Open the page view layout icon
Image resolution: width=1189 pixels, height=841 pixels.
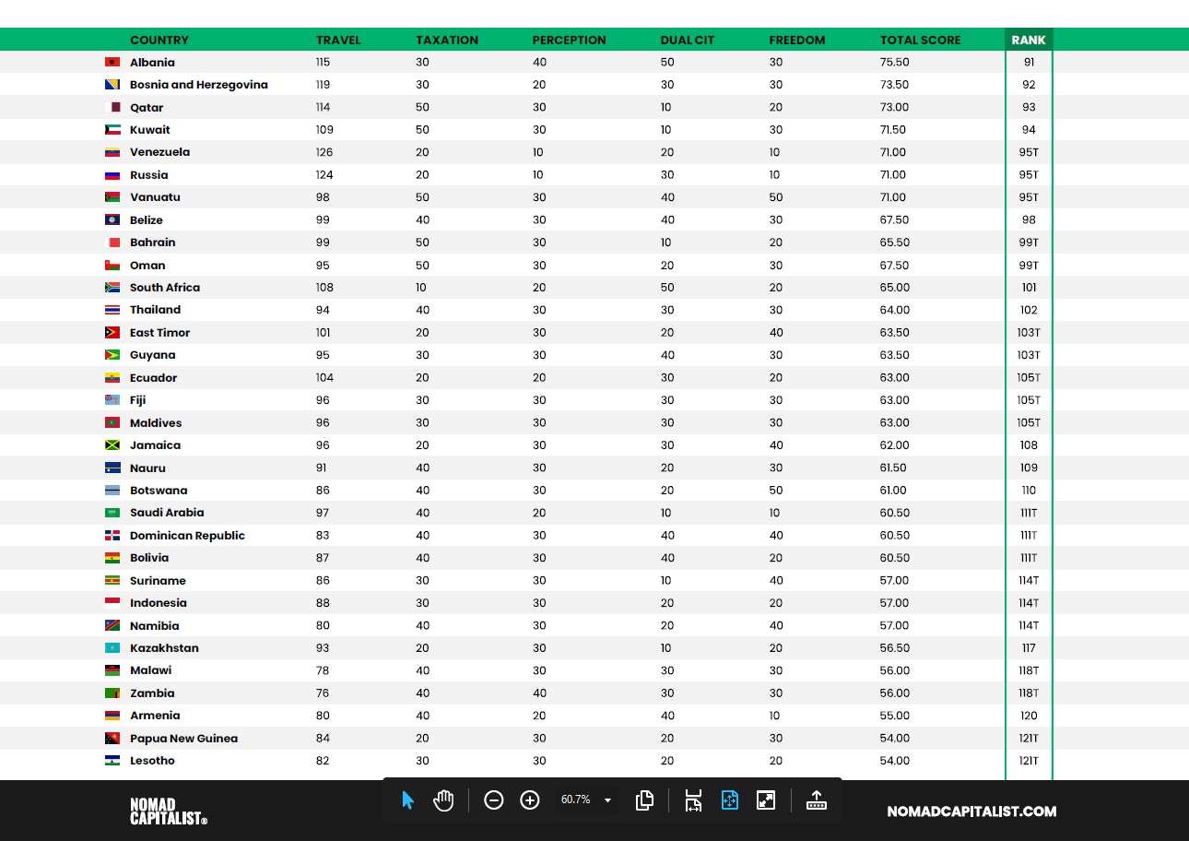coord(645,800)
